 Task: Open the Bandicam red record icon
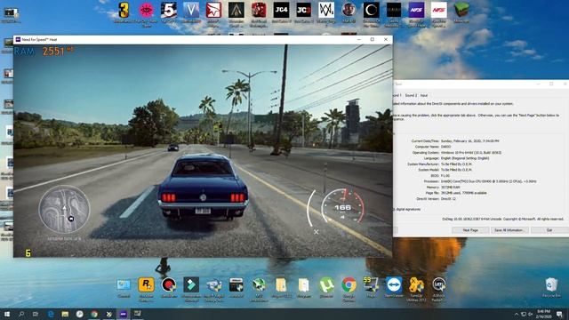coord(169,285)
